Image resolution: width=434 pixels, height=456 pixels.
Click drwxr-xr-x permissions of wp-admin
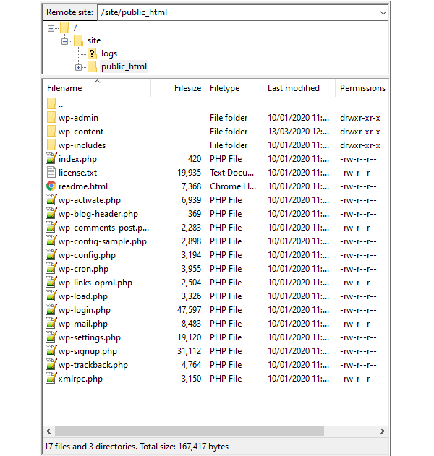coord(360,118)
